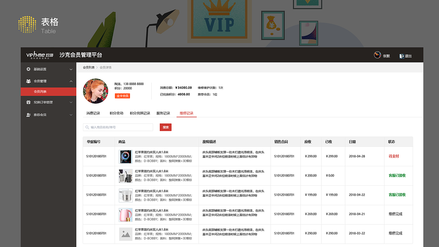Switch to the 消费记录 tab

pyautogui.click(x=93, y=113)
